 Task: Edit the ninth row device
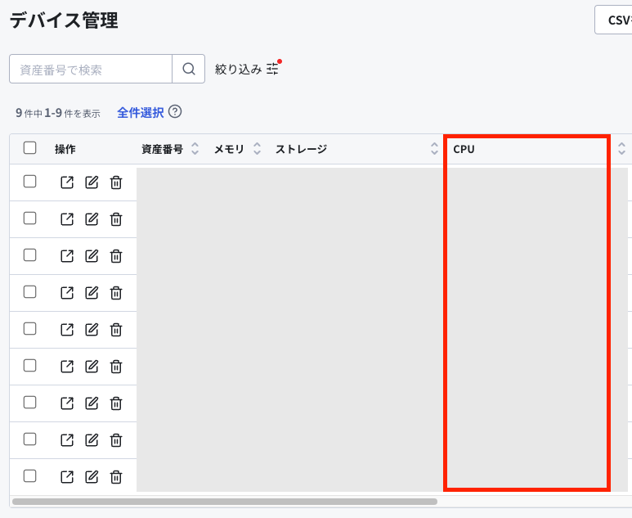point(92,477)
